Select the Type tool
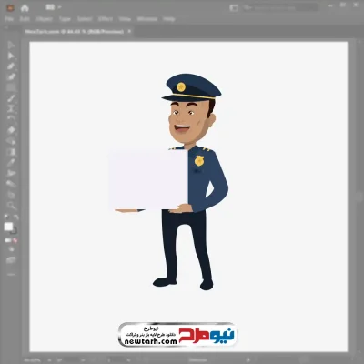Image resolution: width=364 pixels, height=364 pixels. [x=11, y=109]
